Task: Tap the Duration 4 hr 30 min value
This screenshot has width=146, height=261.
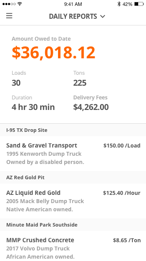Action: (x=33, y=107)
